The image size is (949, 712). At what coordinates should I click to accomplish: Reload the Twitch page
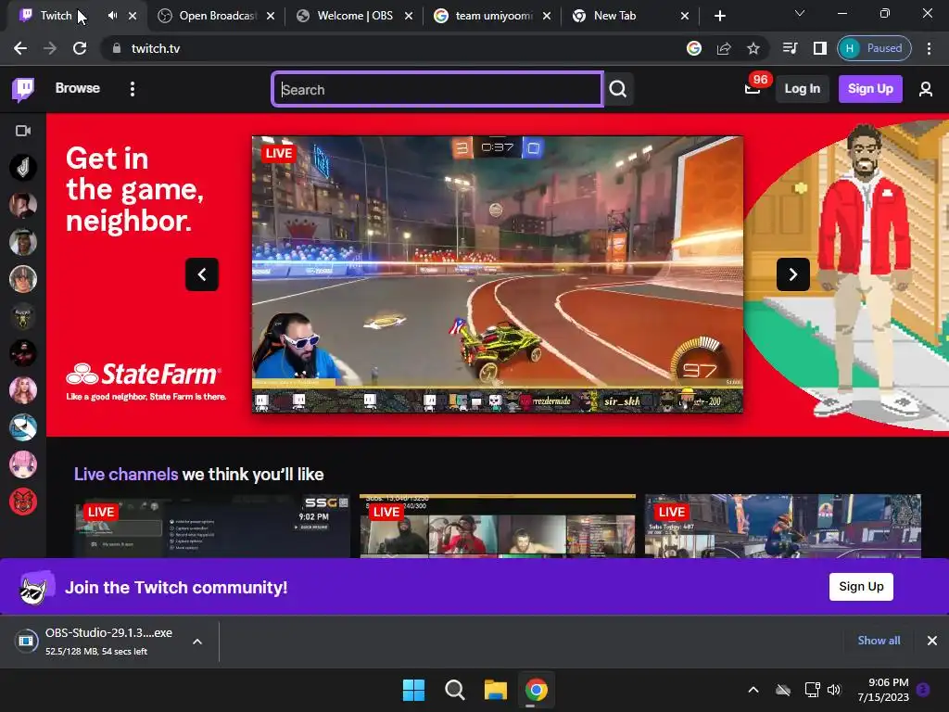80,48
